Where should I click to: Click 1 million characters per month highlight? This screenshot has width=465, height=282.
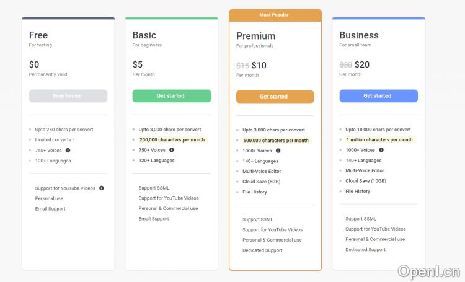[x=379, y=139]
